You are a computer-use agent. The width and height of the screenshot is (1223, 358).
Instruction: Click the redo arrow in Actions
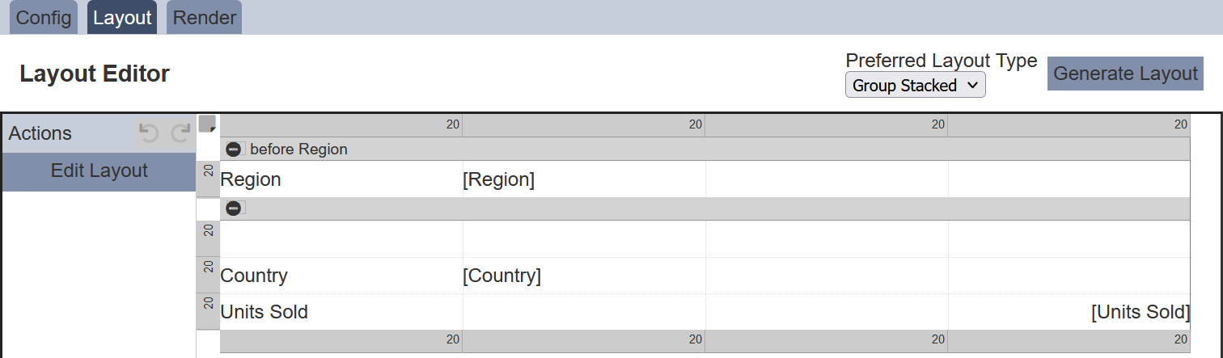coord(180,133)
